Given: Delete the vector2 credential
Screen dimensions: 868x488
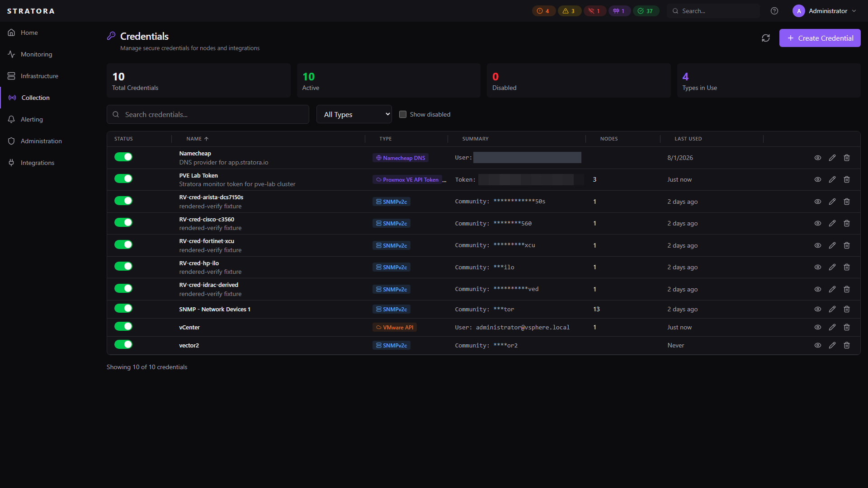Looking at the screenshot, I should pos(847,345).
